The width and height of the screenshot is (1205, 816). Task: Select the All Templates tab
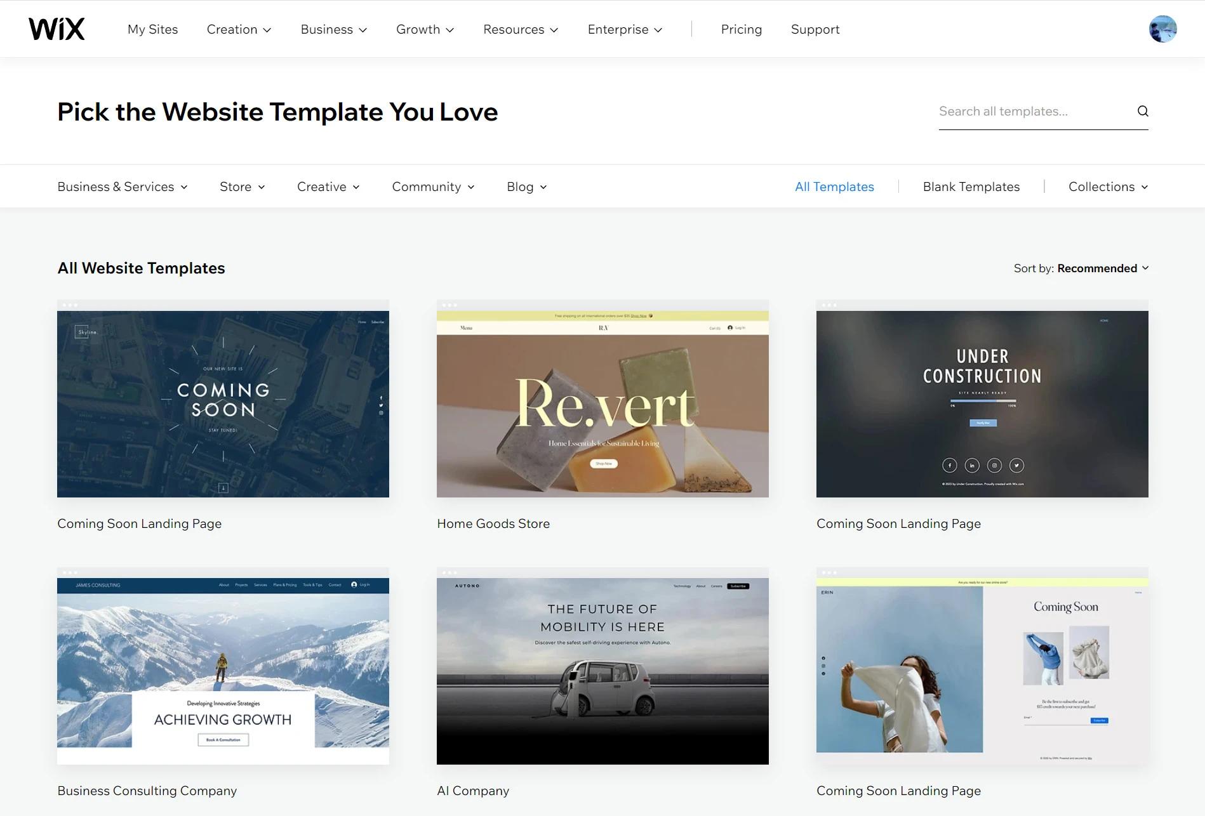(x=834, y=187)
